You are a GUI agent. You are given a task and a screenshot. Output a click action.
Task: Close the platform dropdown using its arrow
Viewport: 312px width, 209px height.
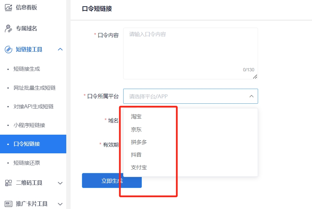pyautogui.click(x=251, y=96)
